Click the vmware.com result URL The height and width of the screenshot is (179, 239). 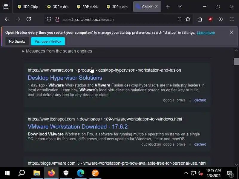(104, 70)
